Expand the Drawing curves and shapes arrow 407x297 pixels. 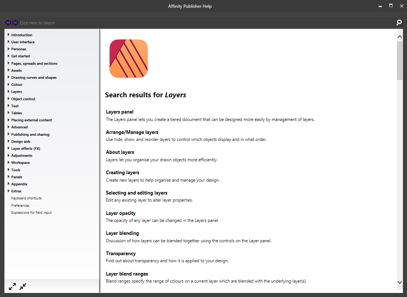pyautogui.click(x=8, y=77)
